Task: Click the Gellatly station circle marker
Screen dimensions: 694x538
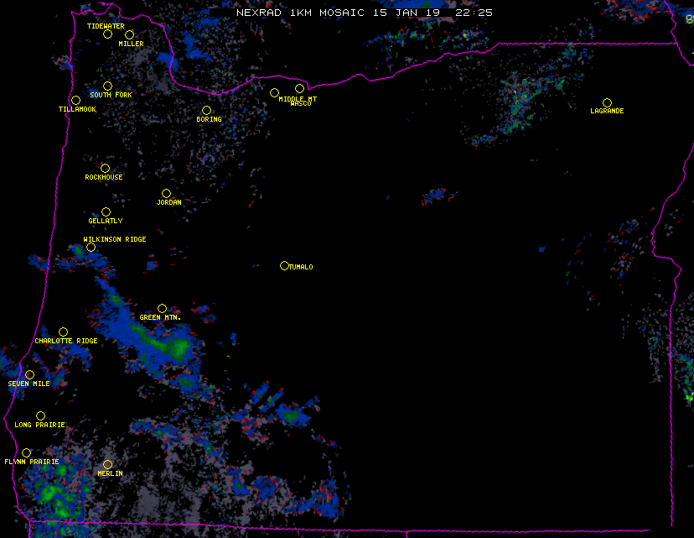Action: point(106,212)
